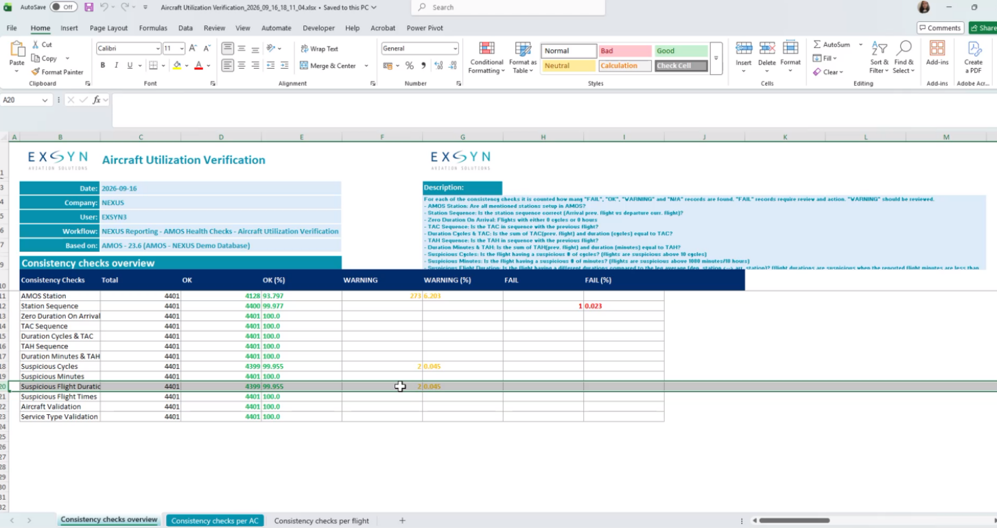The image size is (997, 528).
Task: Apply Percent Style to the selection
Action: coord(410,66)
